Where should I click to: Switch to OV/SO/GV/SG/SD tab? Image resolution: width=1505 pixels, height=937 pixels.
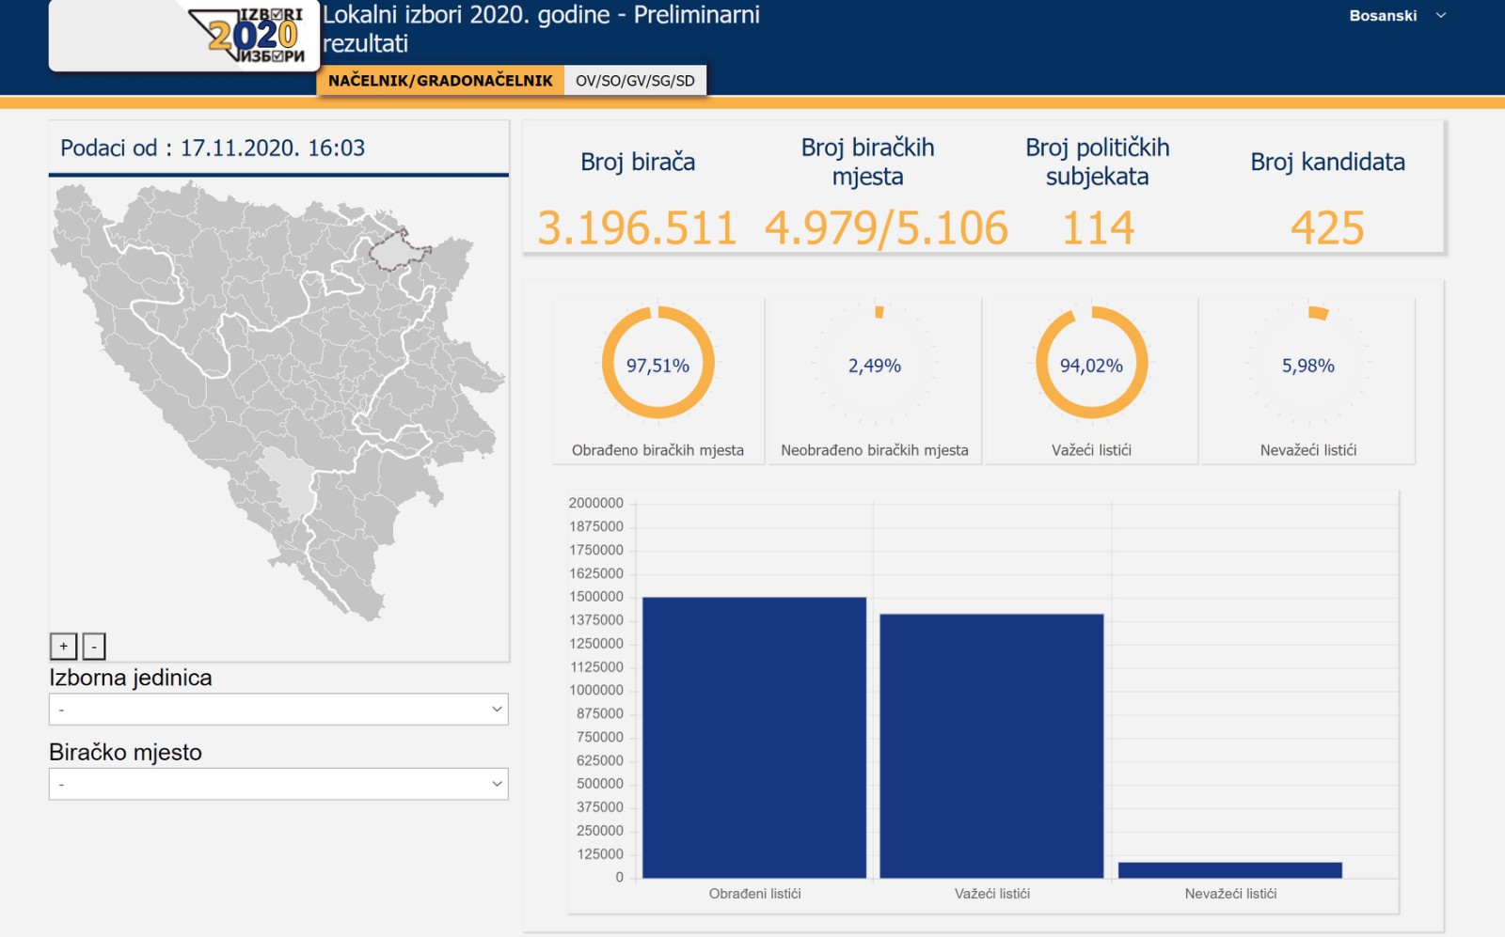635,81
